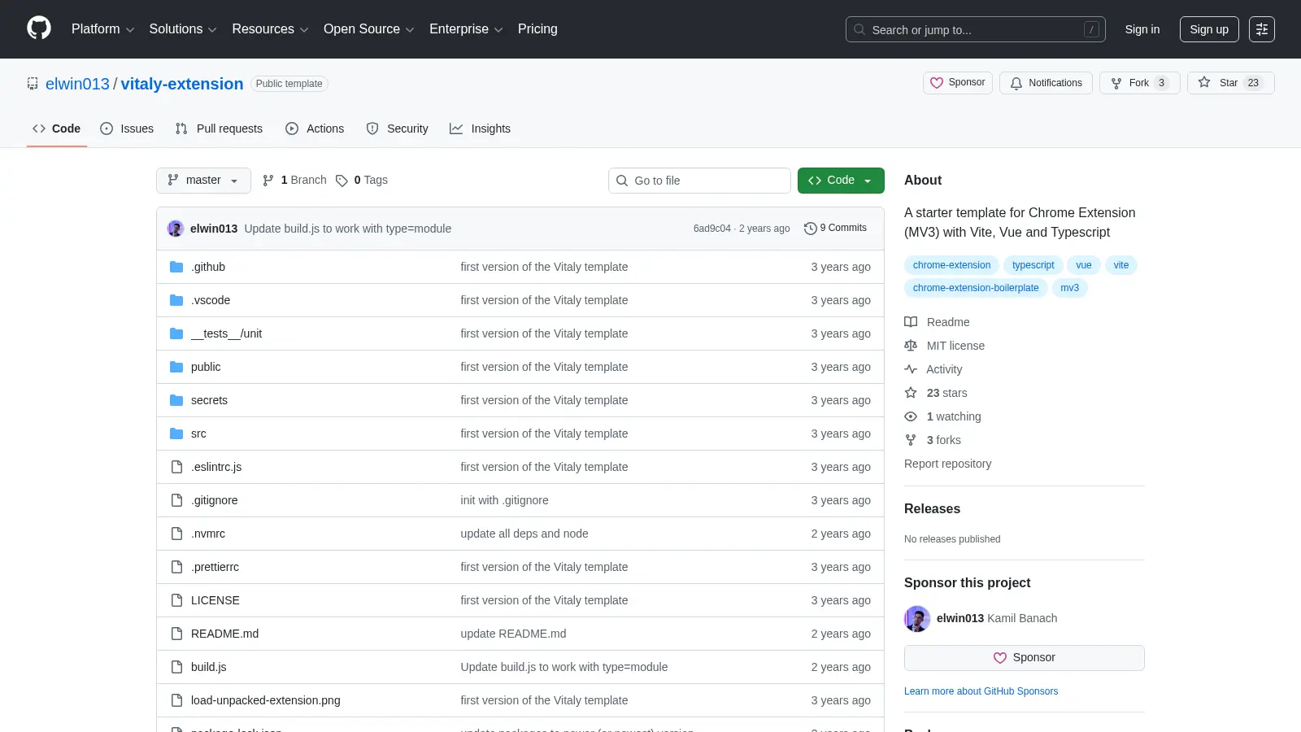Click the Search or jump to field
The width and height of the screenshot is (1301, 732).
[x=975, y=29]
